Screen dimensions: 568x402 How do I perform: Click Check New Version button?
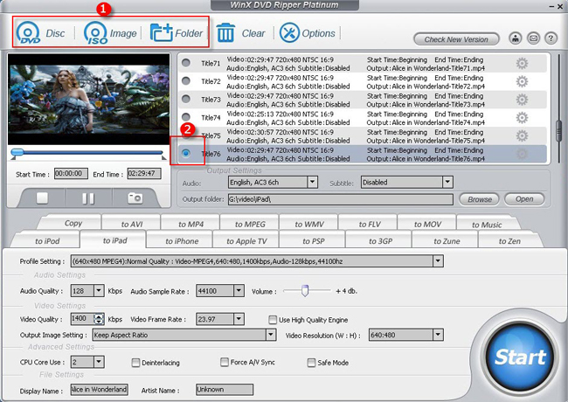(x=456, y=39)
